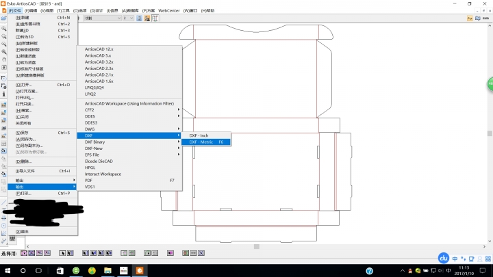The width and height of the screenshot is (493, 277).
Task: Click the blue Baidu 'du' input icon
Action: click(443, 258)
